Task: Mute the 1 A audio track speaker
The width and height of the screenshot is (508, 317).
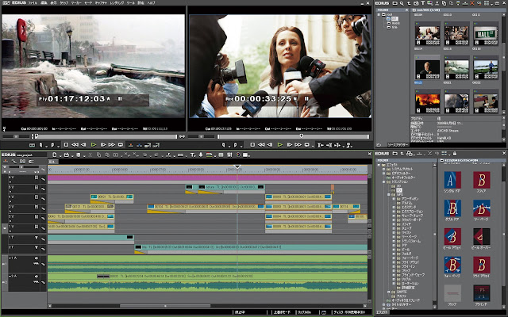Action: coord(36,258)
